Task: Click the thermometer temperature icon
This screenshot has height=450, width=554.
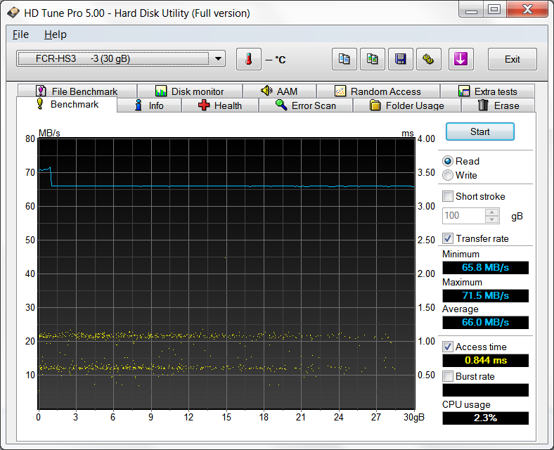Action: click(x=248, y=59)
